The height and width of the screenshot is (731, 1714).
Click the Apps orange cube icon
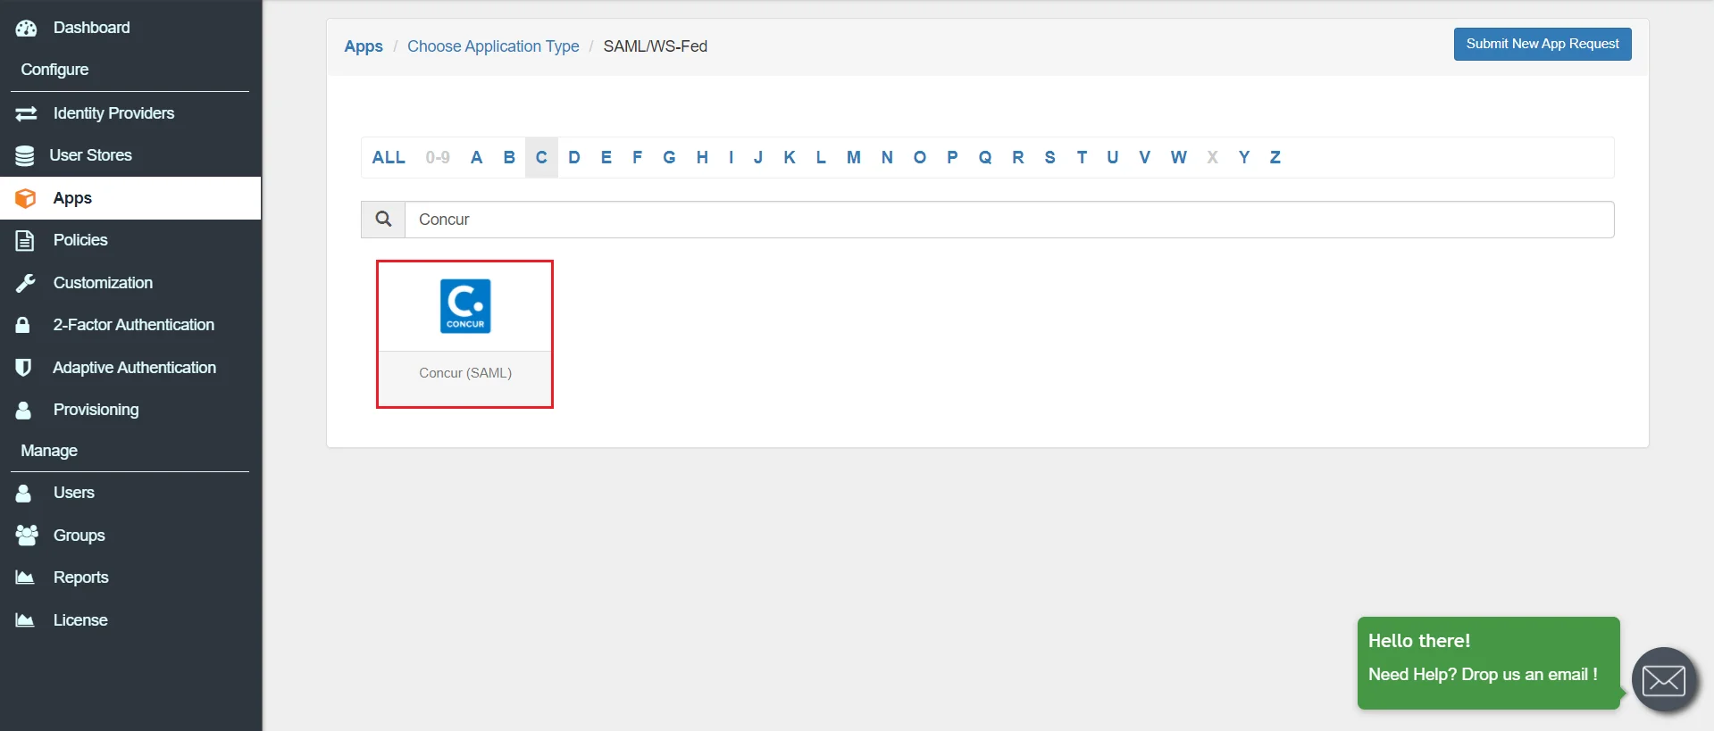pyautogui.click(x=26, y=198)
